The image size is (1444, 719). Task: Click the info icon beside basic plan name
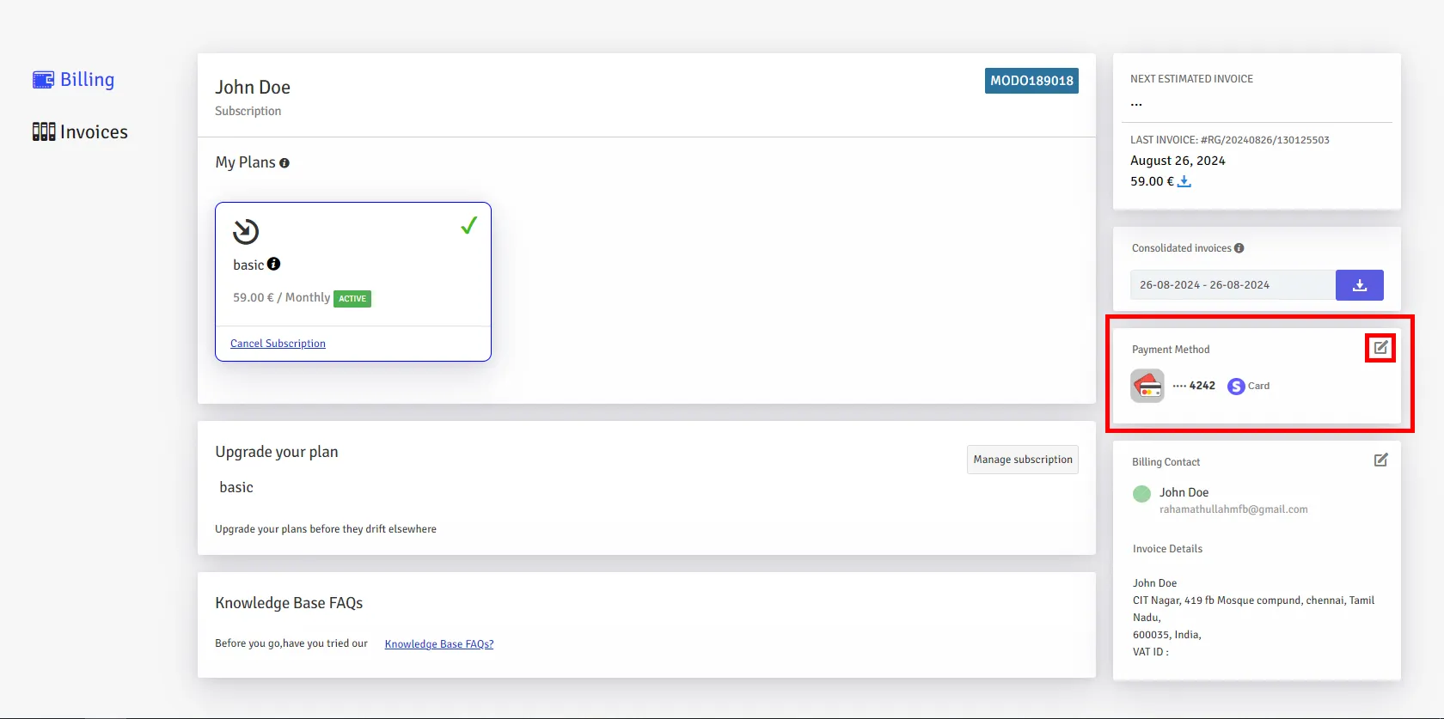click(x=274, y=265)
